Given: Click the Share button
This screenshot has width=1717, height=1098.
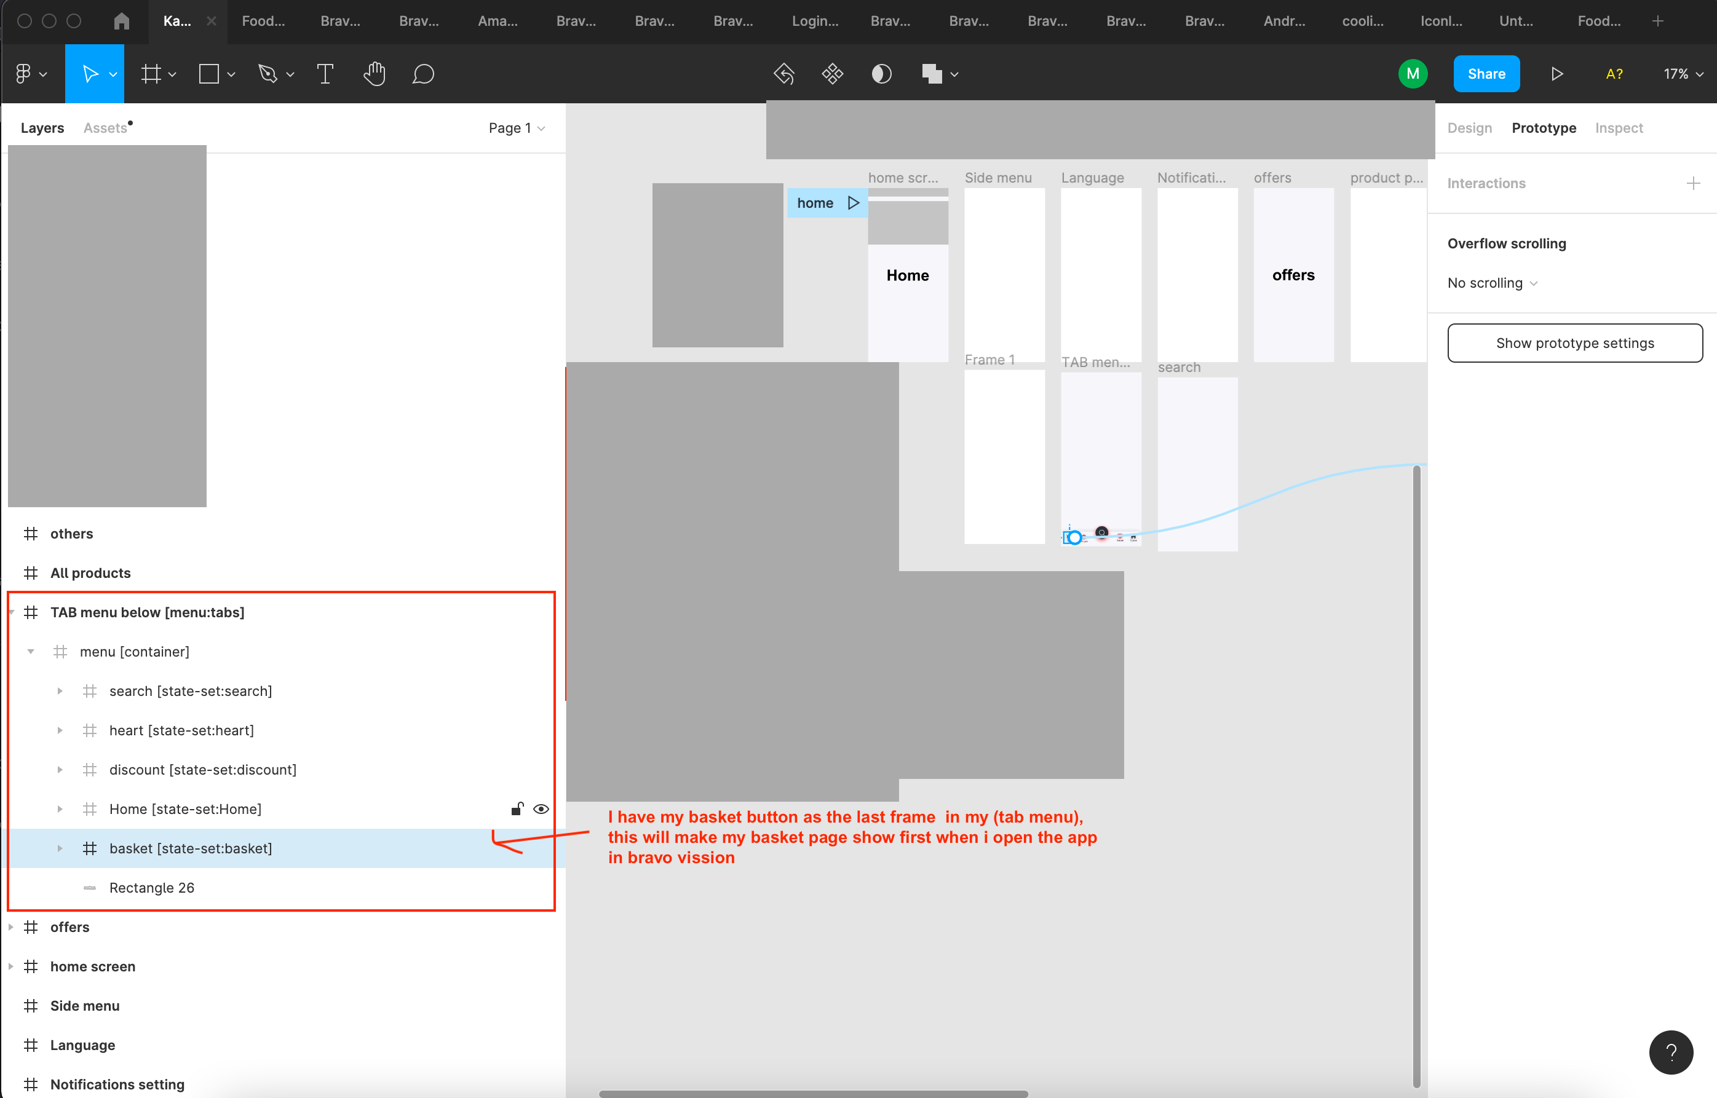Looking at the screenshot, I should tap(1486, 73).
